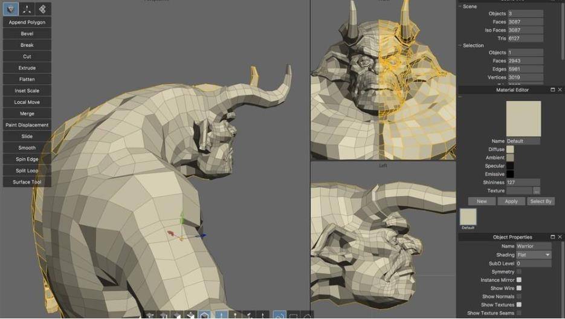Image resolution: width=565 pixels, height=319 pixels.
Task: Click the highlighted curved arc icon in bottom toolbar
Action: pos(279,315)
